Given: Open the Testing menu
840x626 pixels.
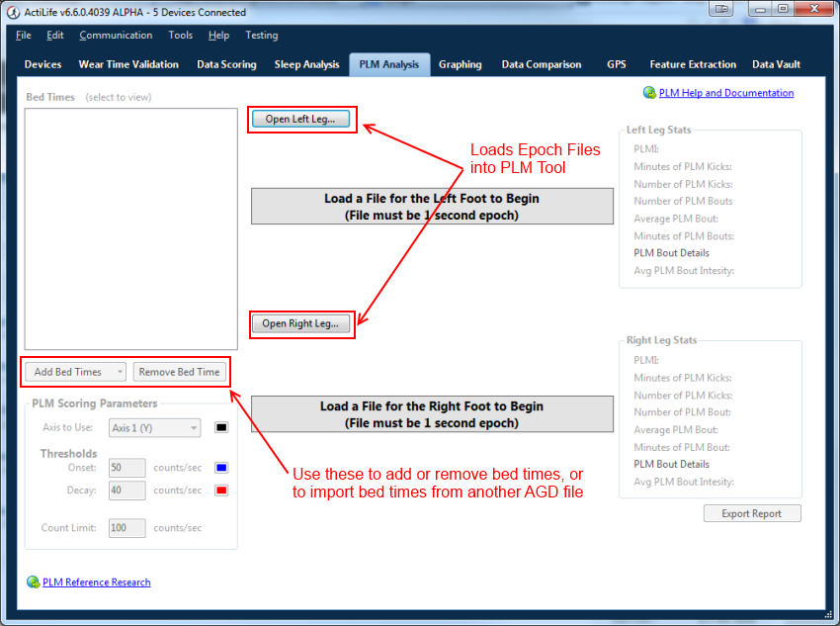Looking at the screenshot, I should (x=261, y=35).
